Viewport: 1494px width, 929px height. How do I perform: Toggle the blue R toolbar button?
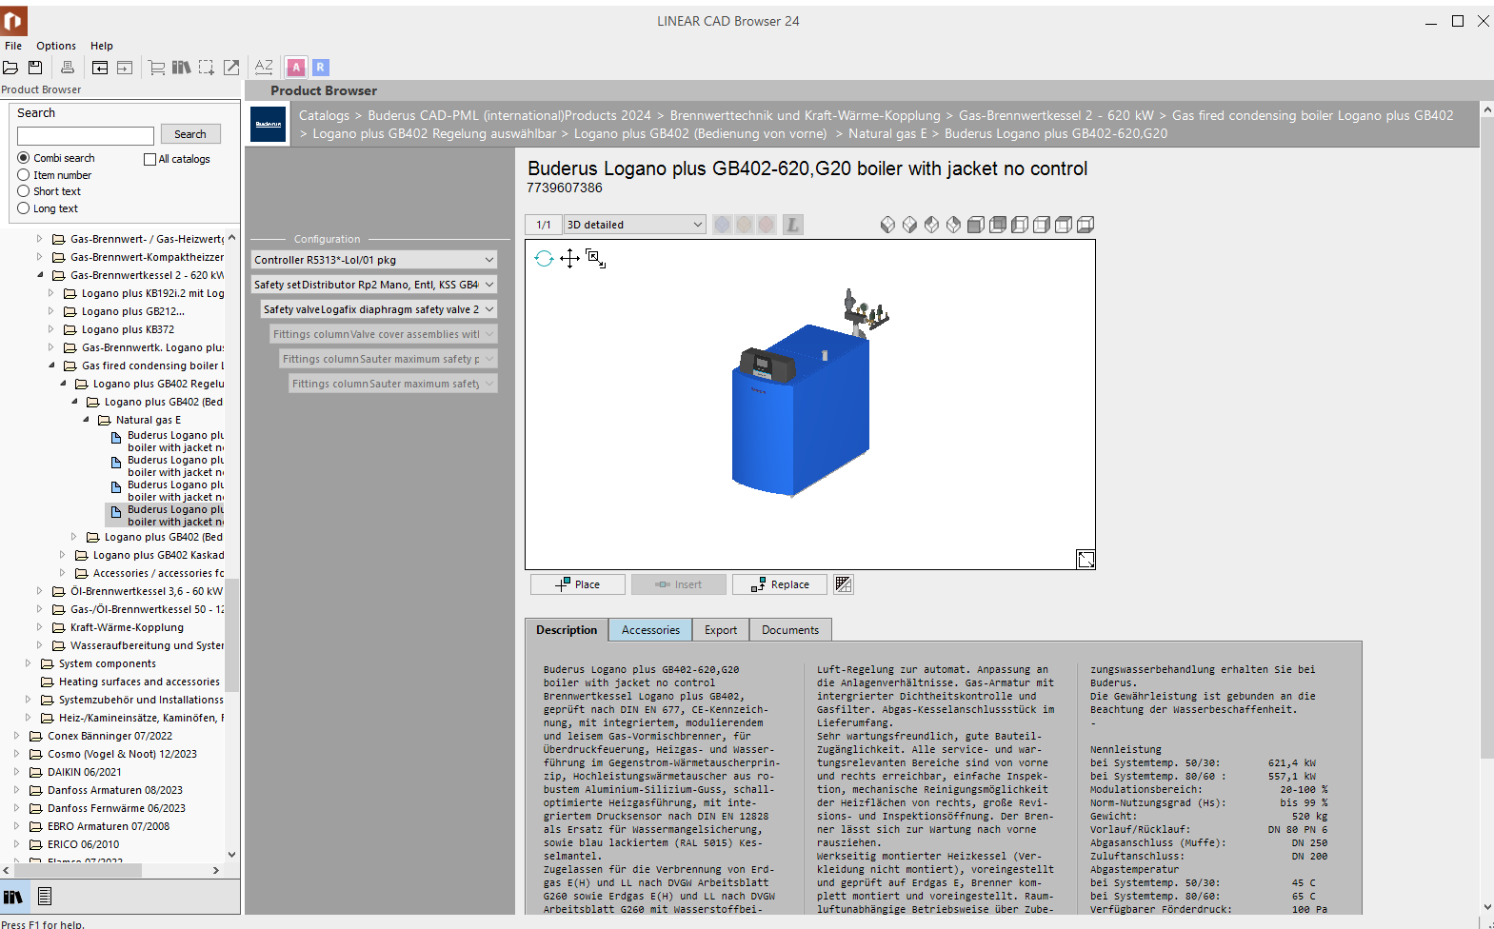pos(321,68)
